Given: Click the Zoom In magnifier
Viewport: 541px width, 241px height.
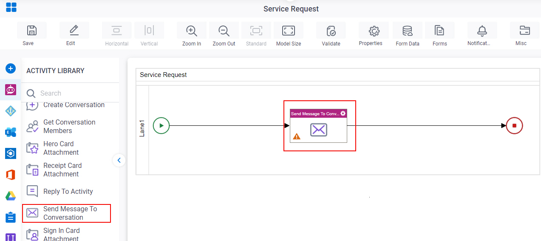Looking at the screenshot, I should [x=192, y=31].
